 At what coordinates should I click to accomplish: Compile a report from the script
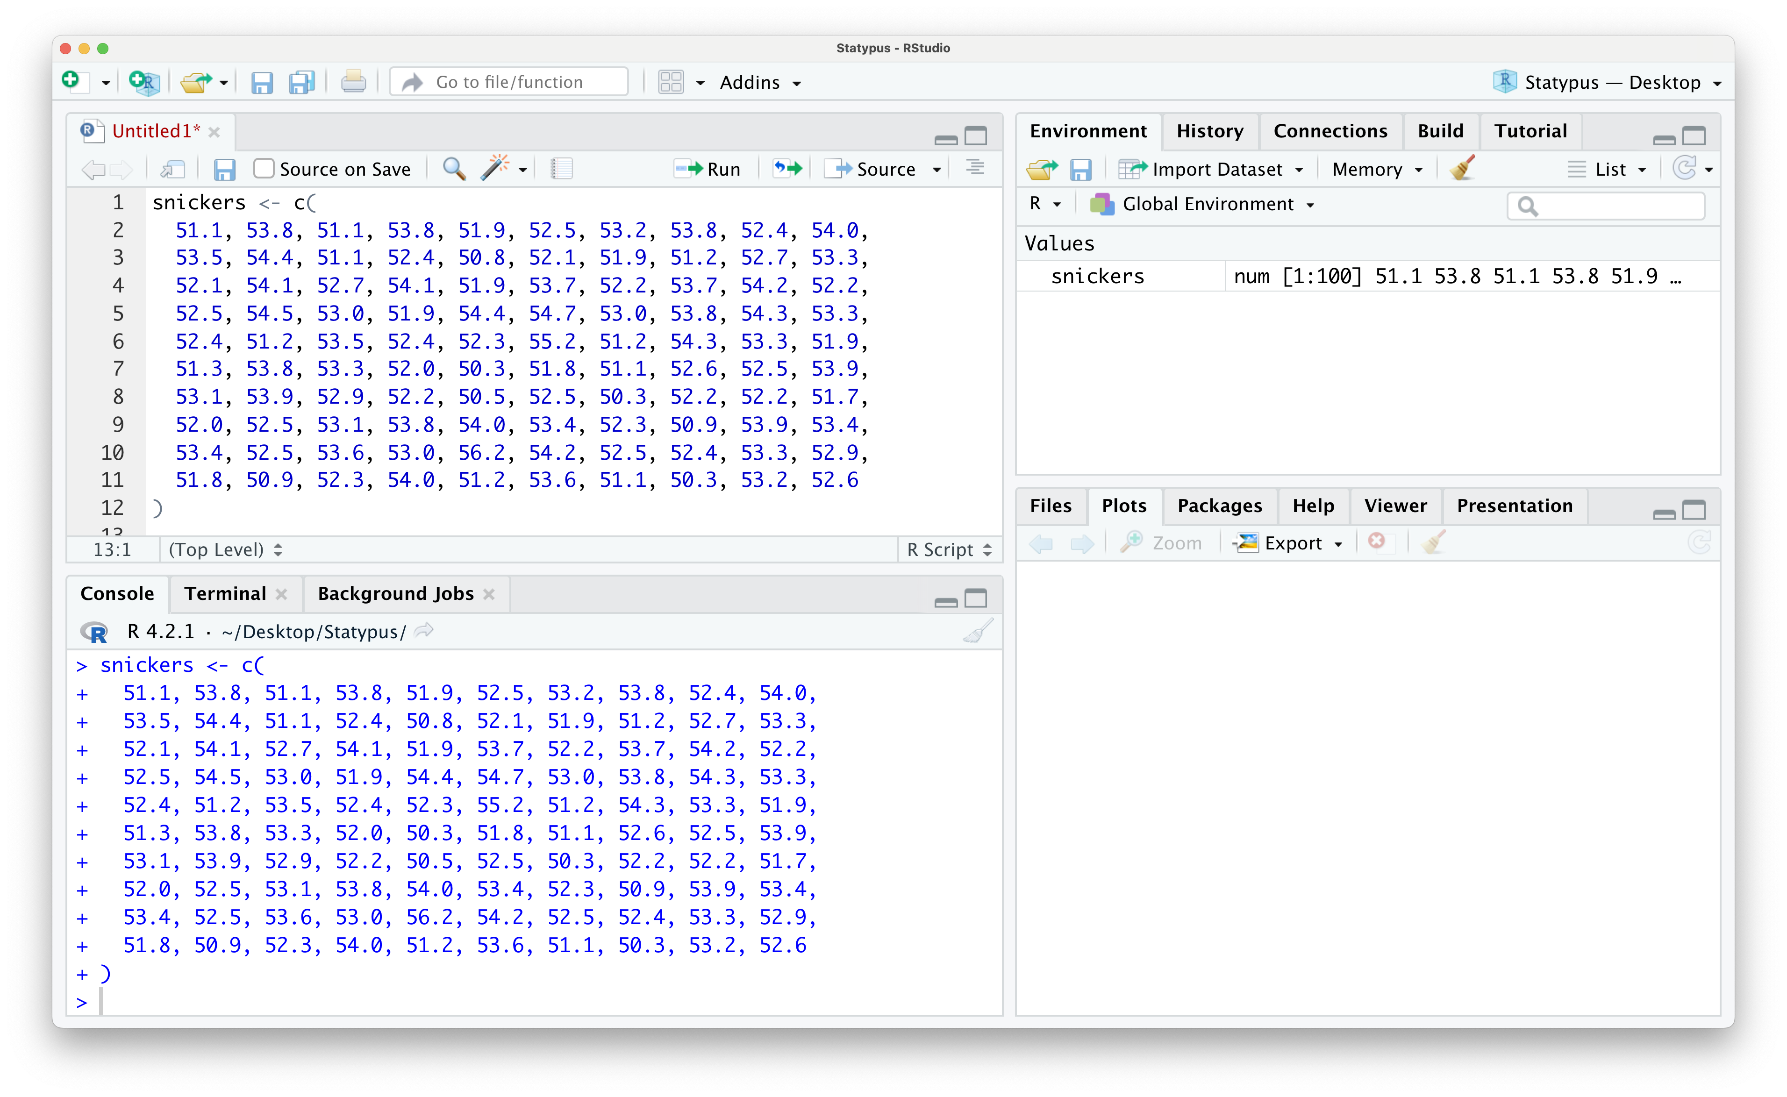pyautogui.click(x=562, y=168)
